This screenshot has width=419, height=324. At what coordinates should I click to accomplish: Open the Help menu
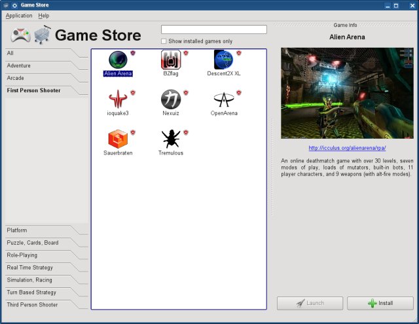pos(44,16)
